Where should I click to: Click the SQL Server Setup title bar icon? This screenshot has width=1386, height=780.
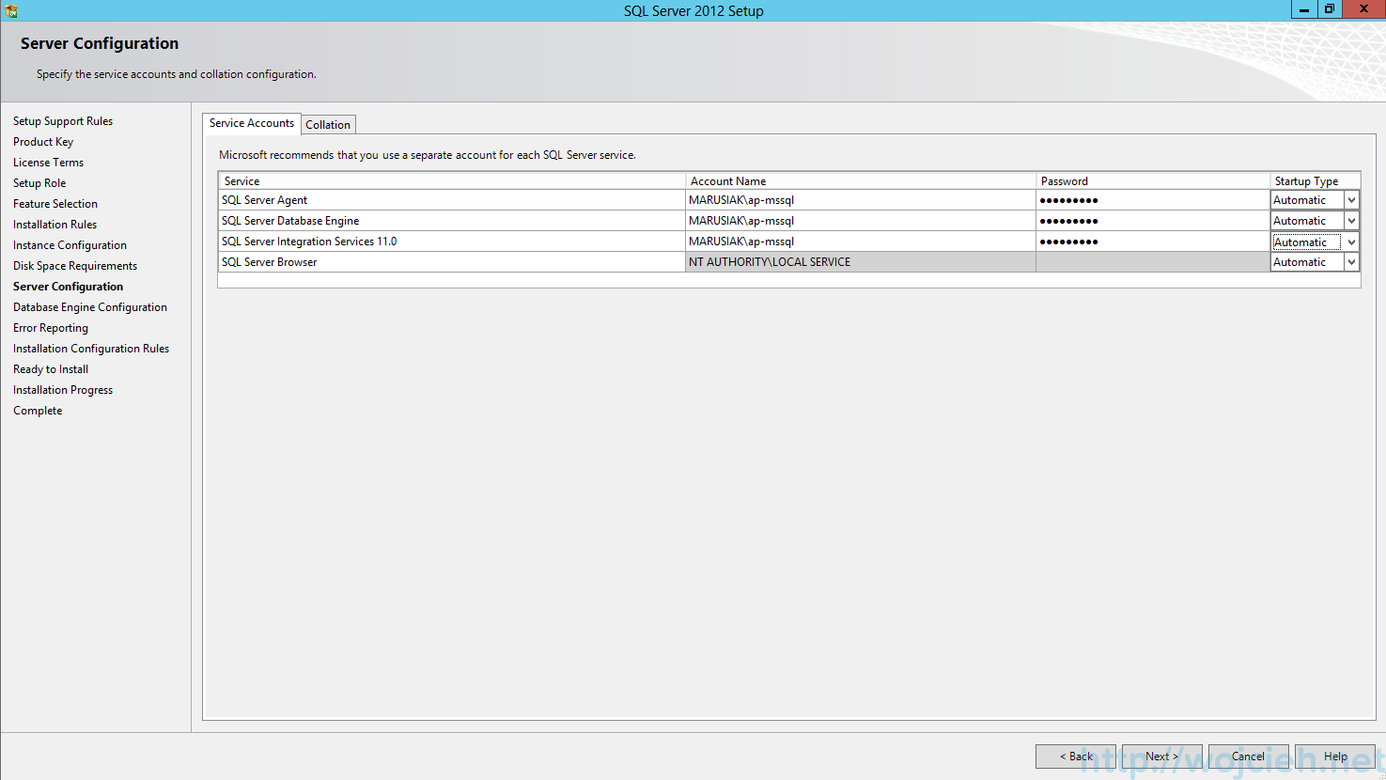[x=10, y=10]
